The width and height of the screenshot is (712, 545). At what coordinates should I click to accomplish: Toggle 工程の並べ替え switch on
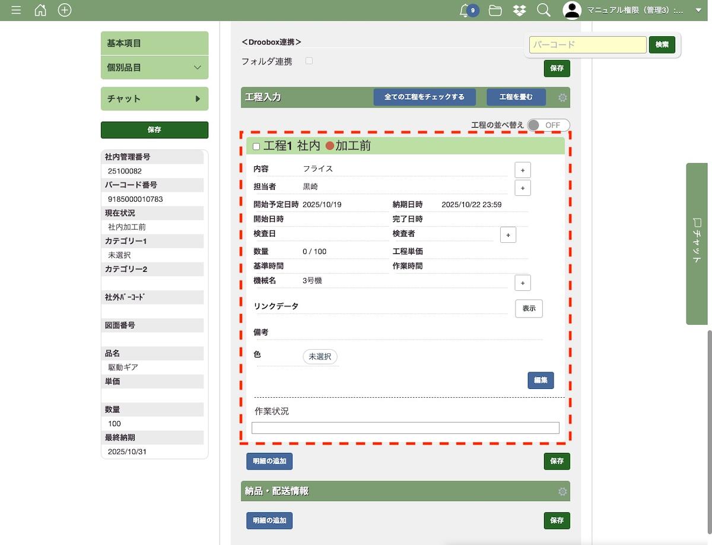click(x=548, y=125)
